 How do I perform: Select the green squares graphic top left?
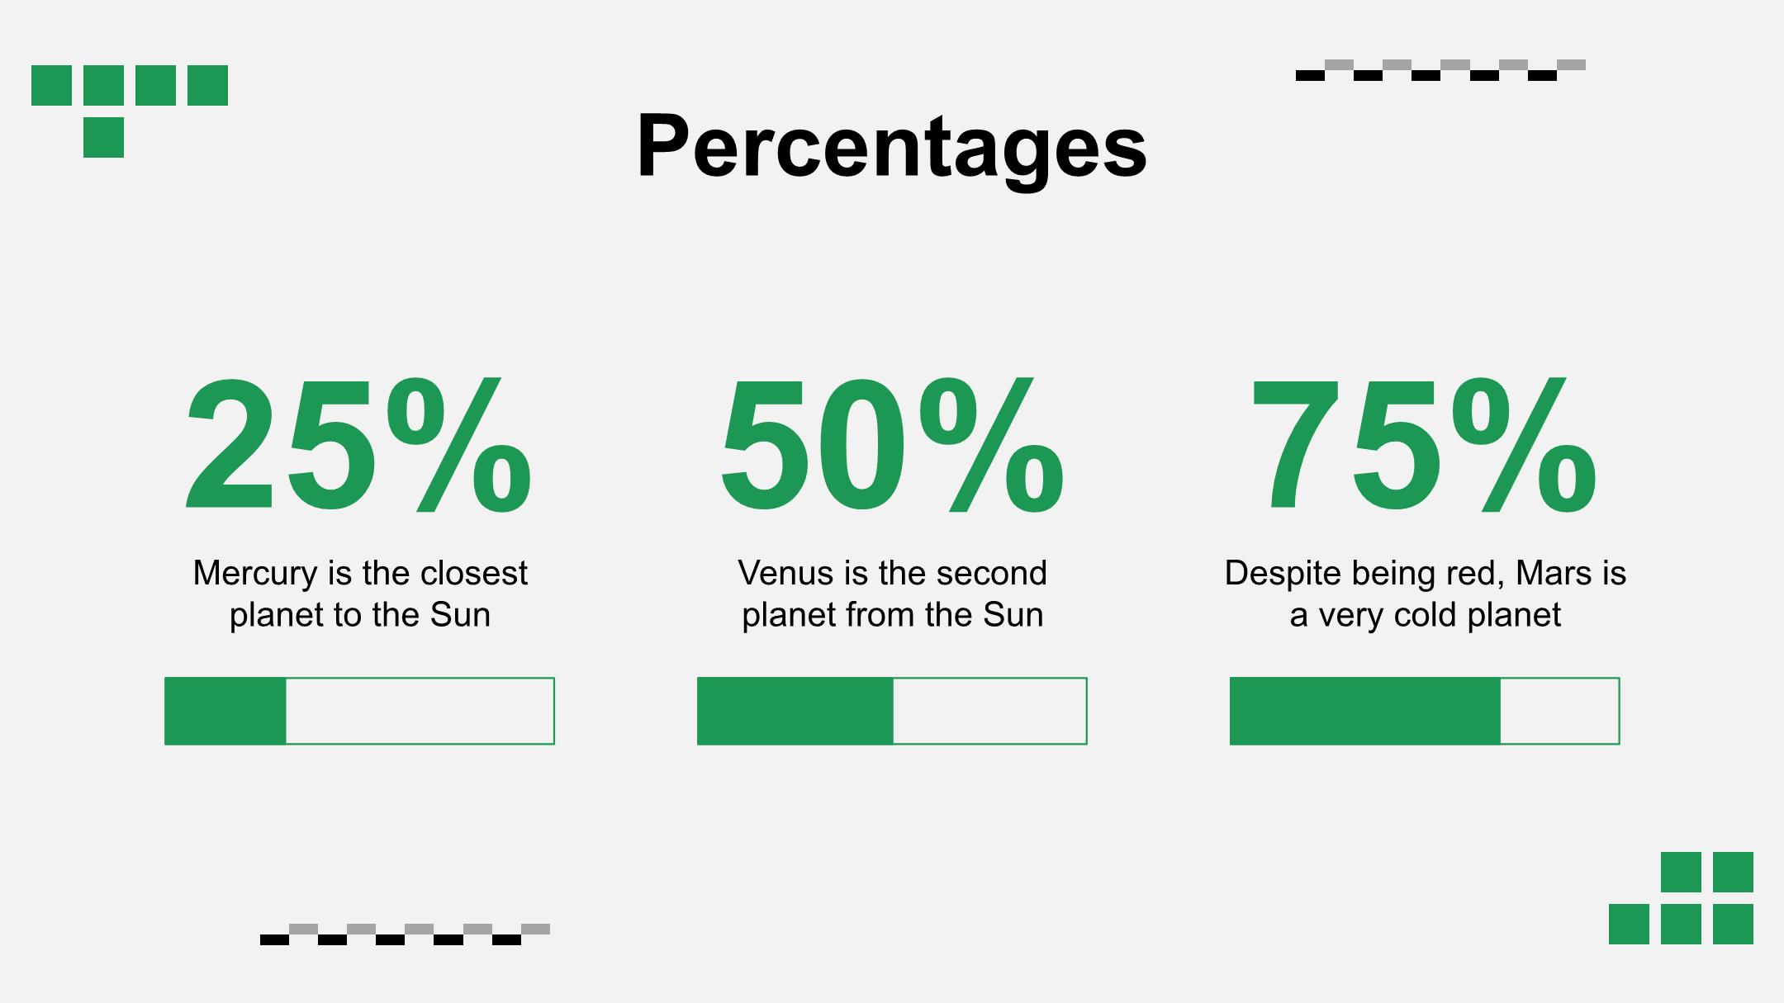coord(130,111)
